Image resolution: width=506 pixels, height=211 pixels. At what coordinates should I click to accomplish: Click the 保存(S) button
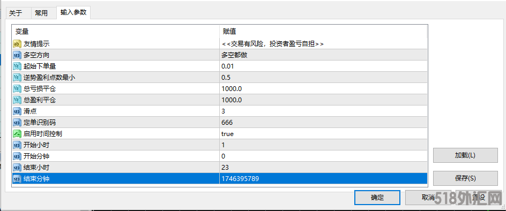pos(465,178)
